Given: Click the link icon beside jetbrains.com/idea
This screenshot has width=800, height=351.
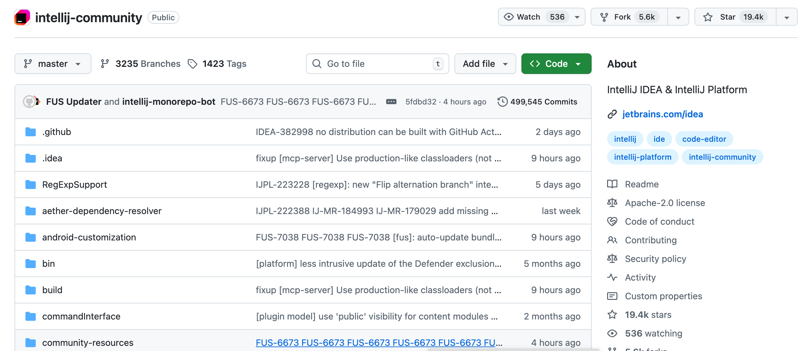Looking at the screenshot, I should pyautogui.click(x=612, y=114).
